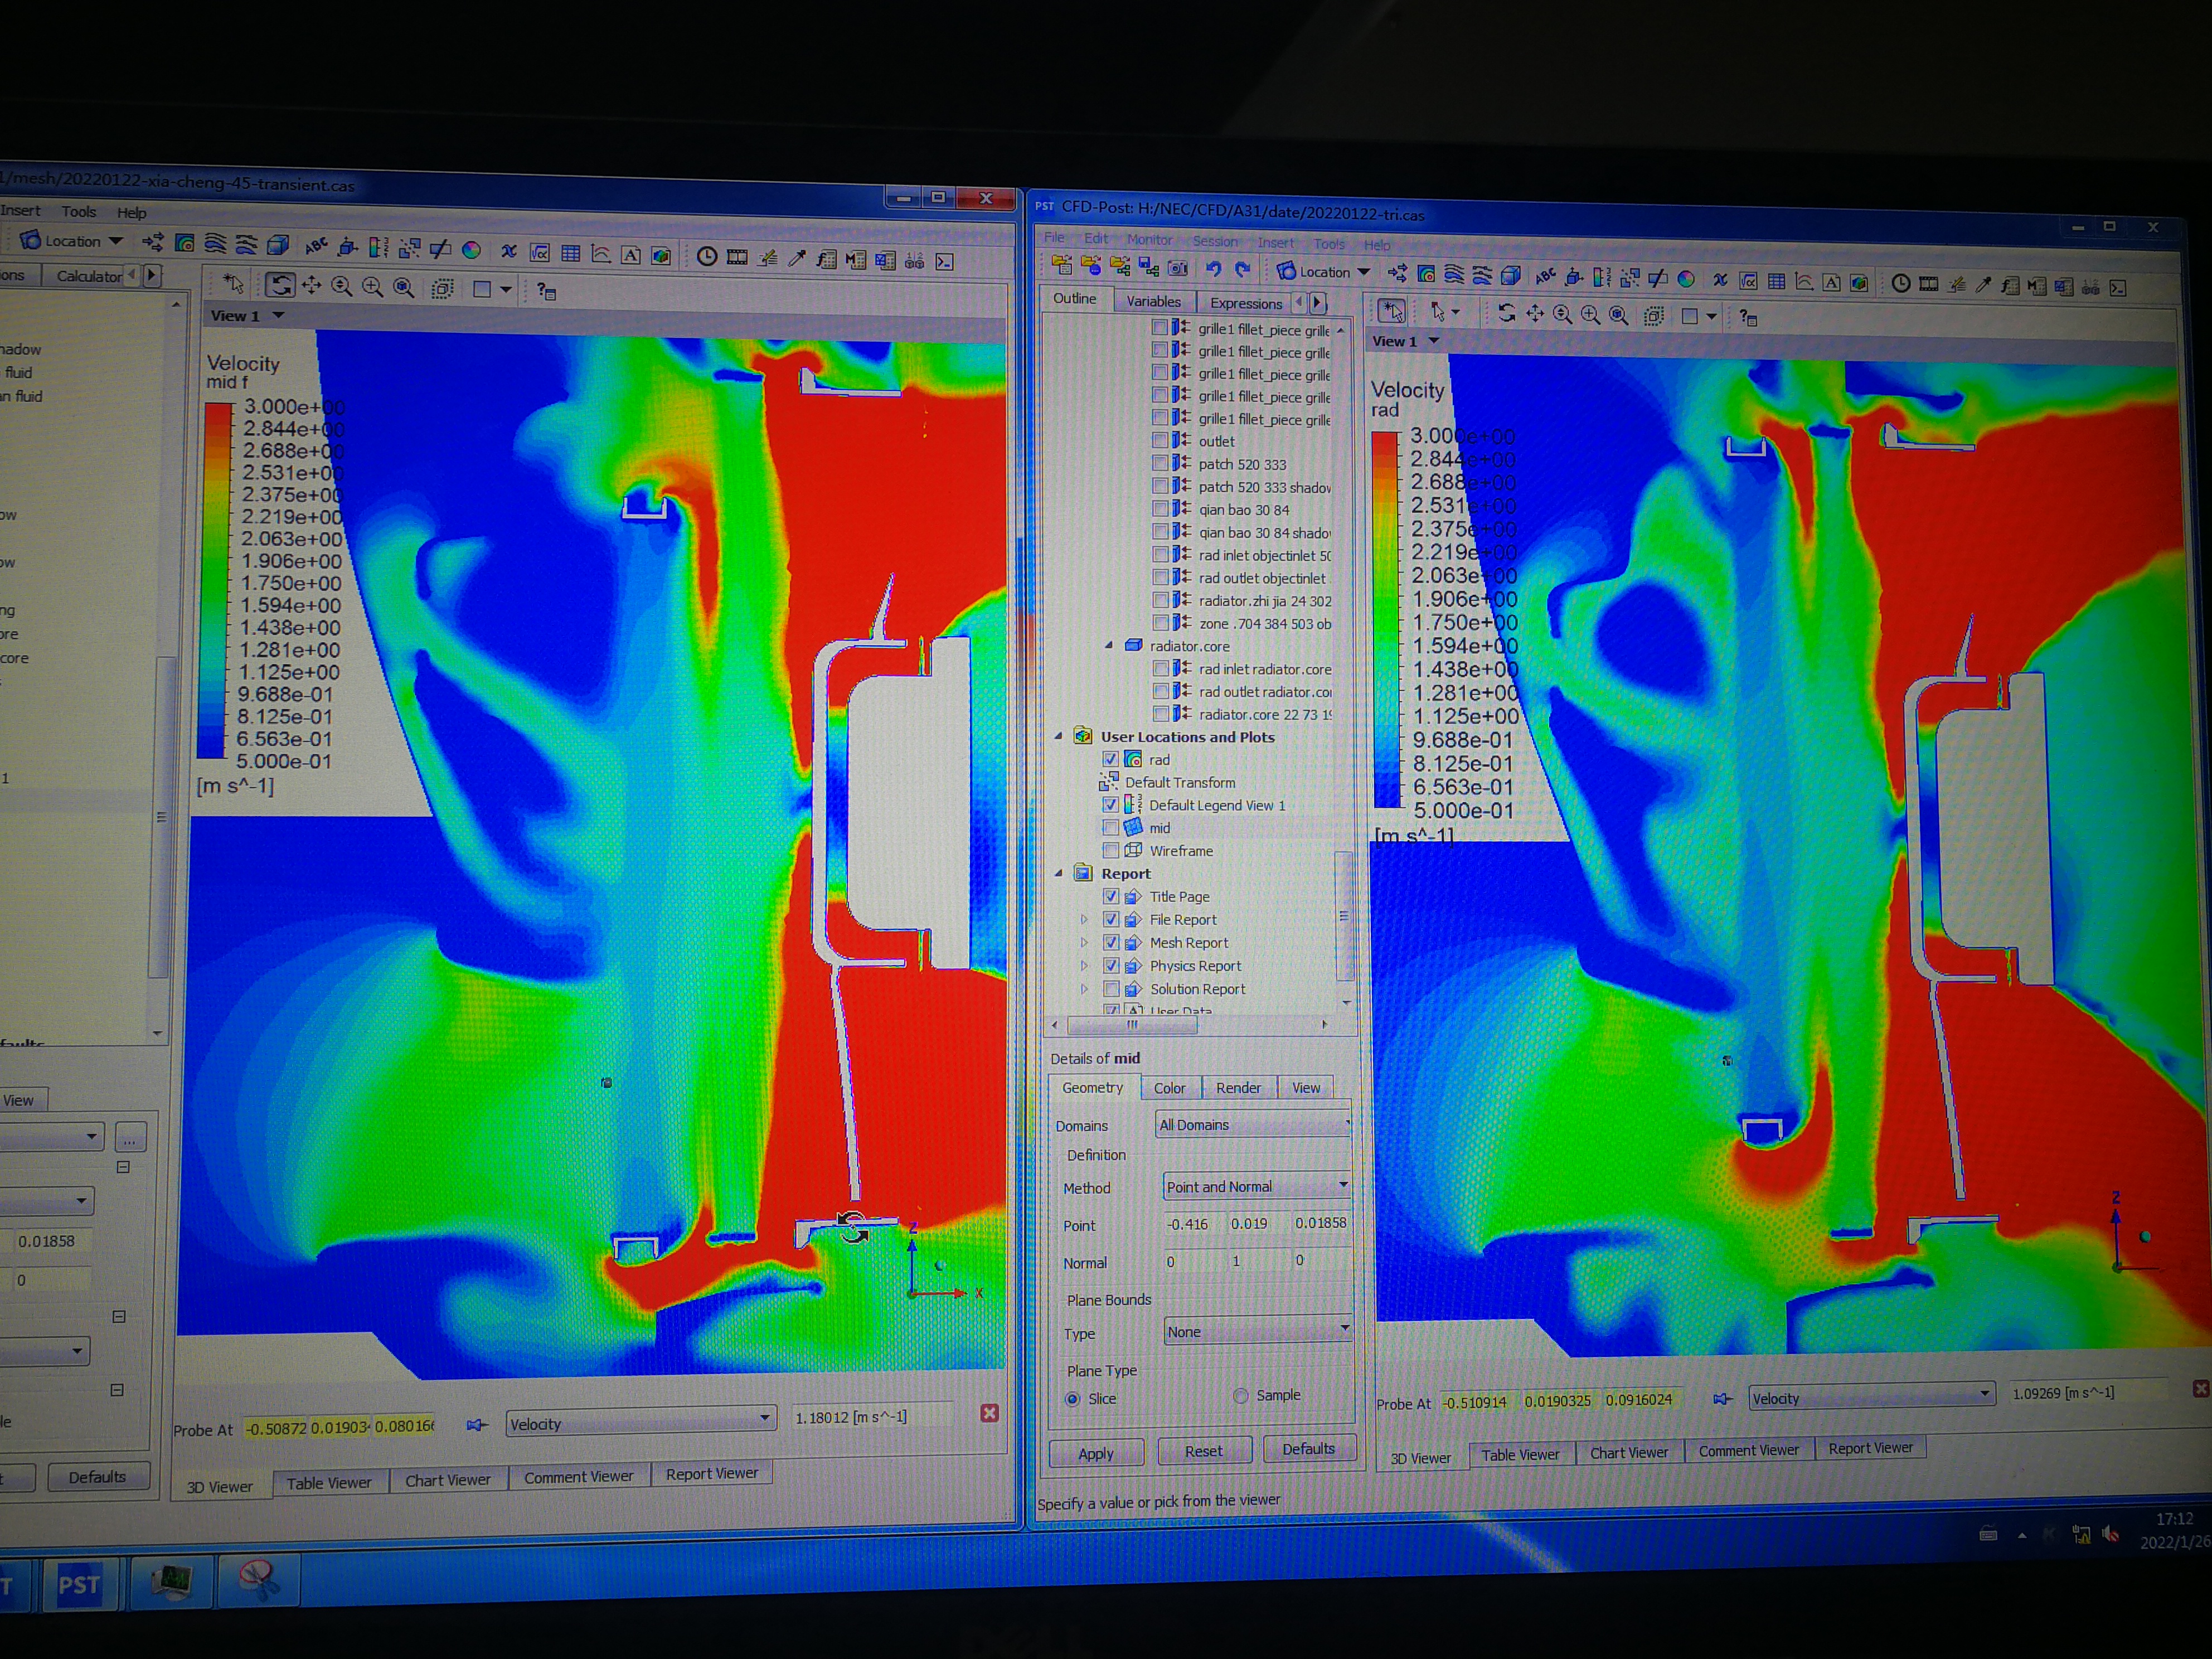Insert a Table in right window toolbar
The height and width of the screenshot is (1659, 2212).
point(1777,282)
